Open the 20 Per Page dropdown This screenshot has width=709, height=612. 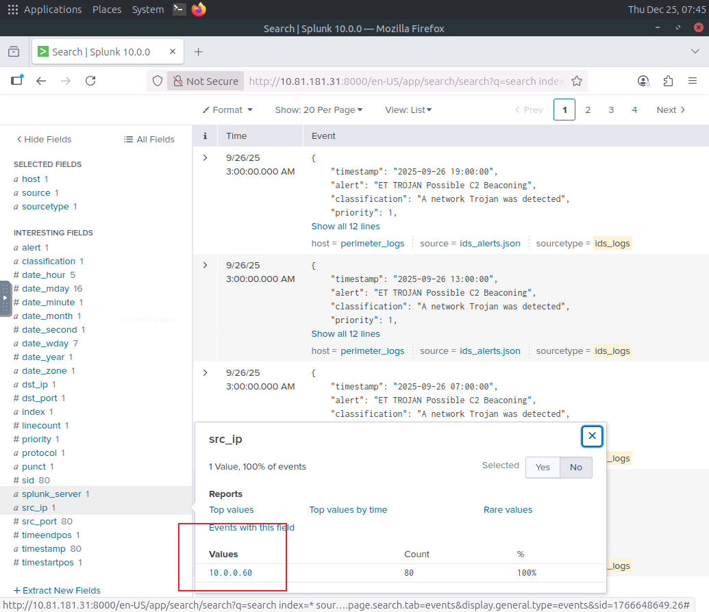click(319, 110)
